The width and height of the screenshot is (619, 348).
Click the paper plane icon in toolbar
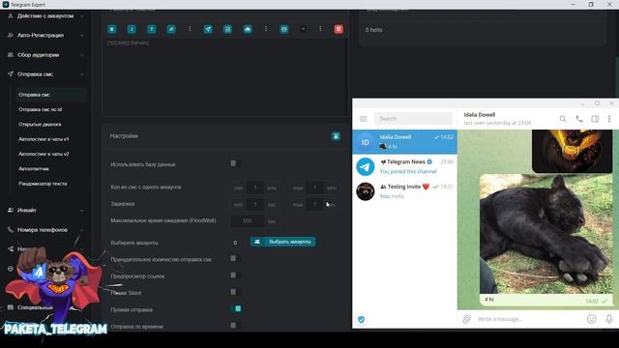pos(208,29)
